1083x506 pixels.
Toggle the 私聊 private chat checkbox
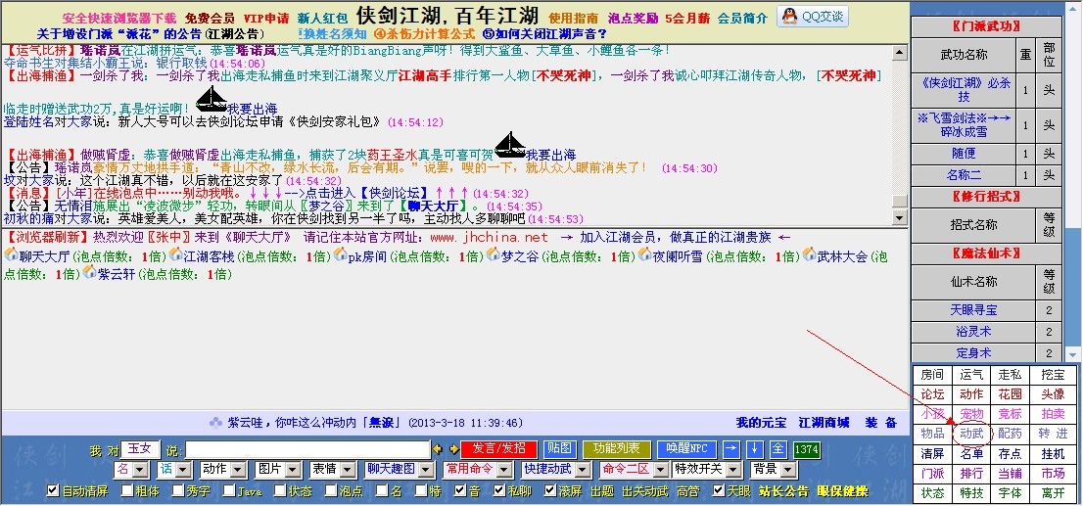click(x=498, y=491)
